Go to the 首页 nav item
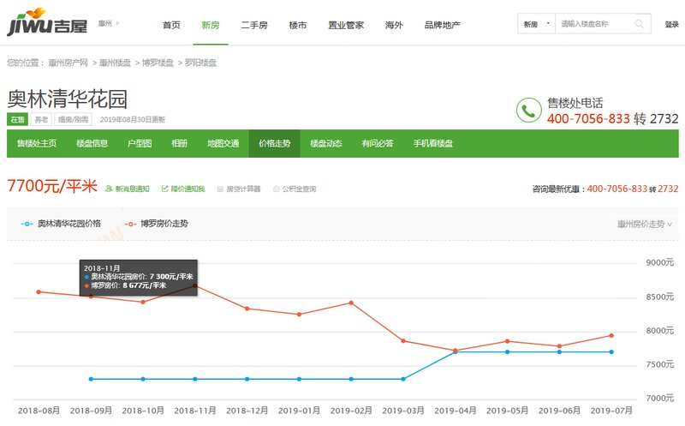This screenshot has width=685, height=426. click(x=171, y=25)
